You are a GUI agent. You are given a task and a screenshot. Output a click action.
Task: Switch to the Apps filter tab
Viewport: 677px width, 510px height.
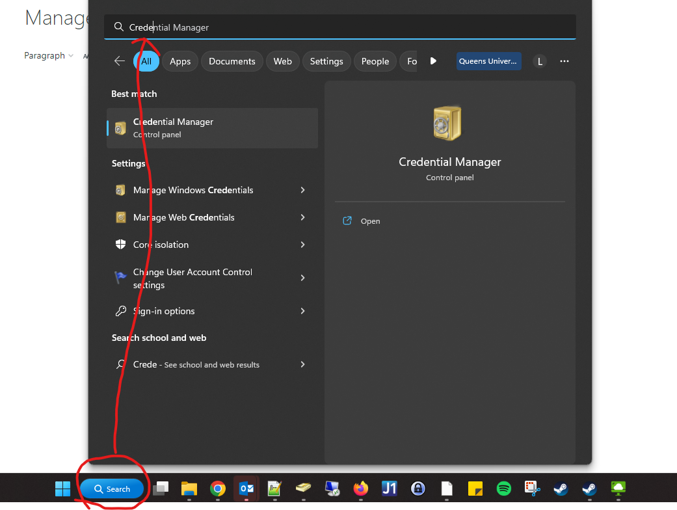(180, 61)
